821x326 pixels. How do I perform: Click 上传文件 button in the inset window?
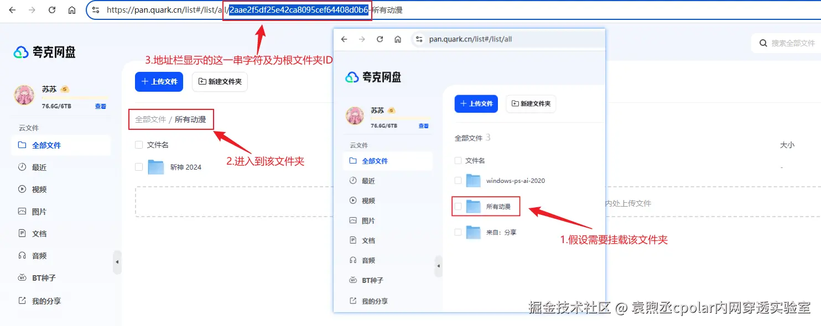coord(476,103)
